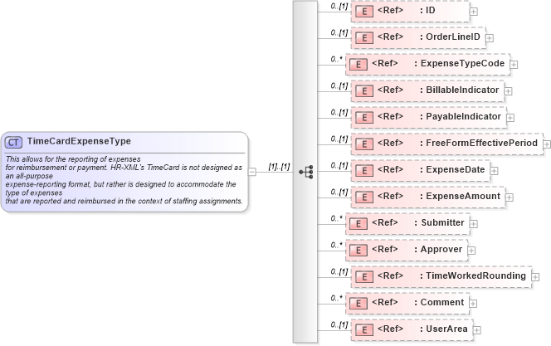Expand the PayableIndicator element
551x346 pixels.
point(510,118)
